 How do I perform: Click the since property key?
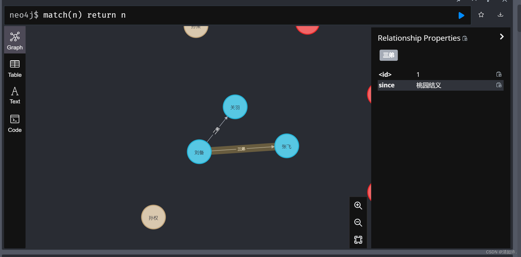pos(386,85)
